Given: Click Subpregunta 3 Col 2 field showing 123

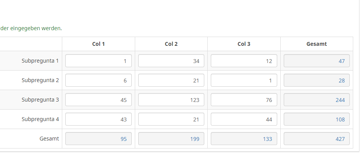Looking at the screenshot, I should [x=171, y=100].
